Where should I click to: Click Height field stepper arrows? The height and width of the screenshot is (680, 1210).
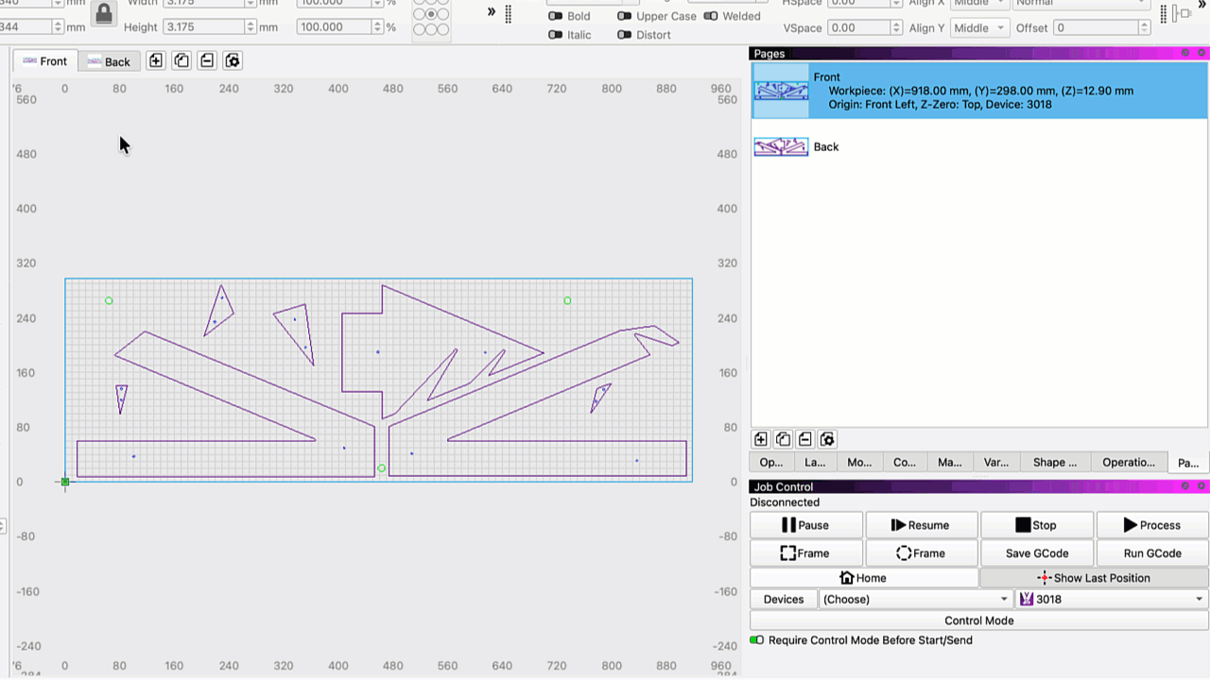click(251, 27)
